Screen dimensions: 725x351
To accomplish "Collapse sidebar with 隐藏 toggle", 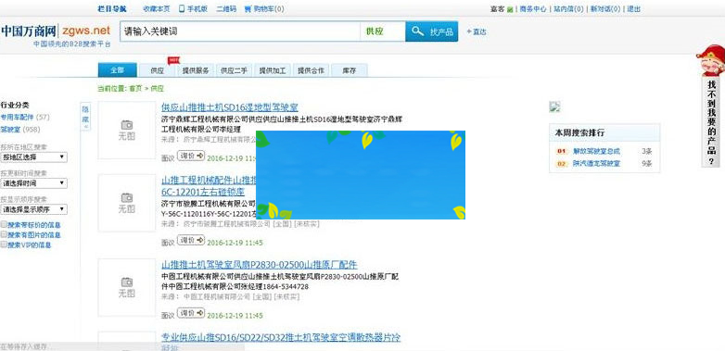I will 85,116.
